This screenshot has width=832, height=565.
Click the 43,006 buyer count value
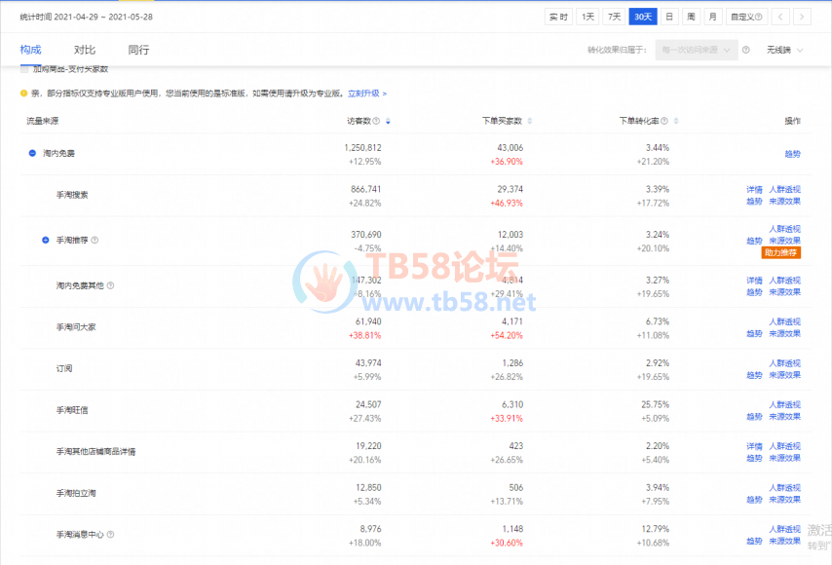pos(510,147)
